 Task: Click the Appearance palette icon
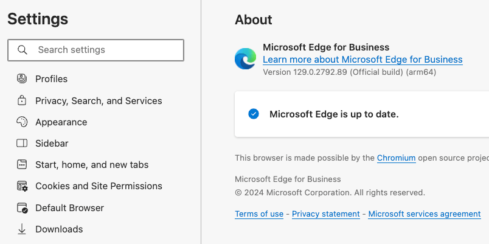coord(22,122)
